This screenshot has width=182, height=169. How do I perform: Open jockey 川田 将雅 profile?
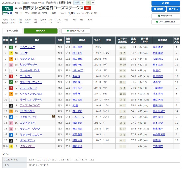(77, 47)
